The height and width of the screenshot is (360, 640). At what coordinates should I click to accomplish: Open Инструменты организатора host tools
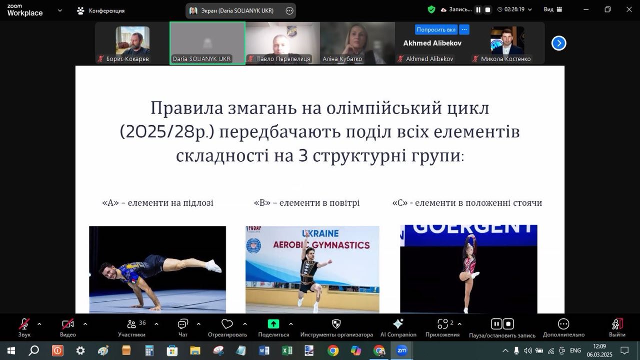[336, 327]
